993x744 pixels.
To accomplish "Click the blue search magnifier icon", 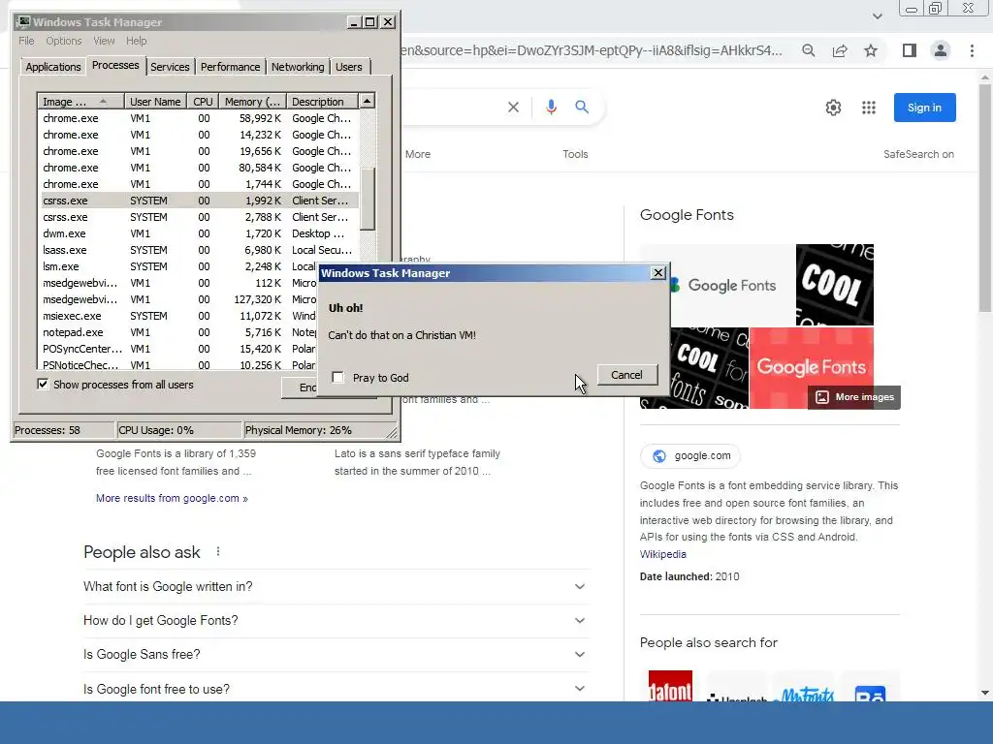I will [582, 107].
